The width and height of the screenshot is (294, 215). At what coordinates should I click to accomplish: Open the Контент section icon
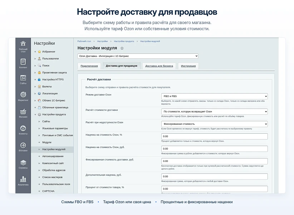[x=23, y=62]
